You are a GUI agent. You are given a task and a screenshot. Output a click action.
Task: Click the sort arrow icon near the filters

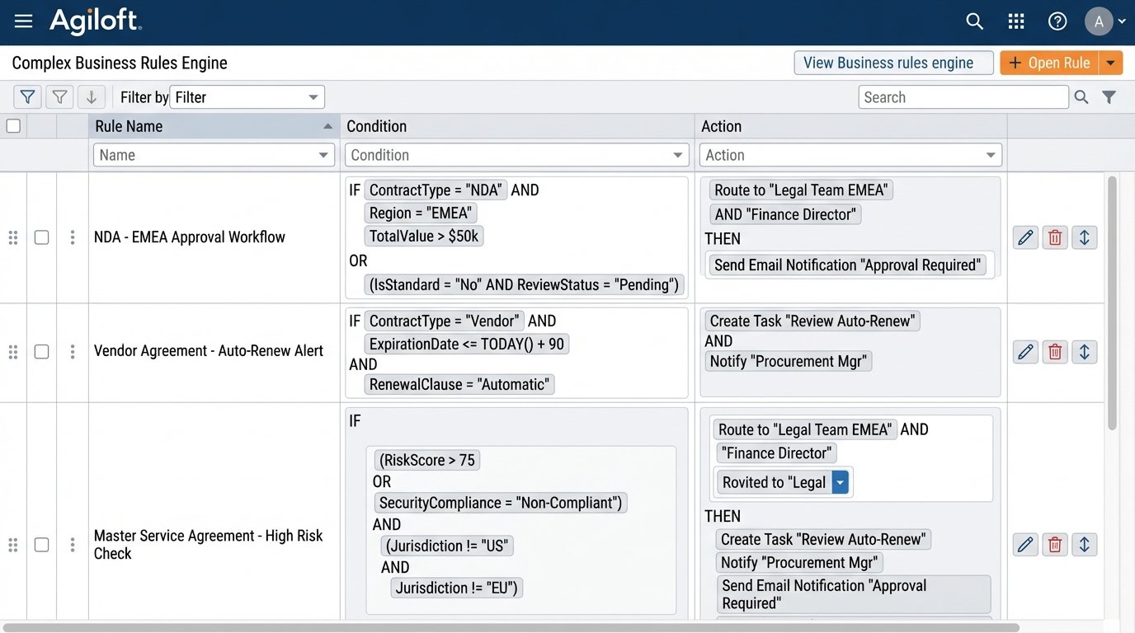[92, 96]
